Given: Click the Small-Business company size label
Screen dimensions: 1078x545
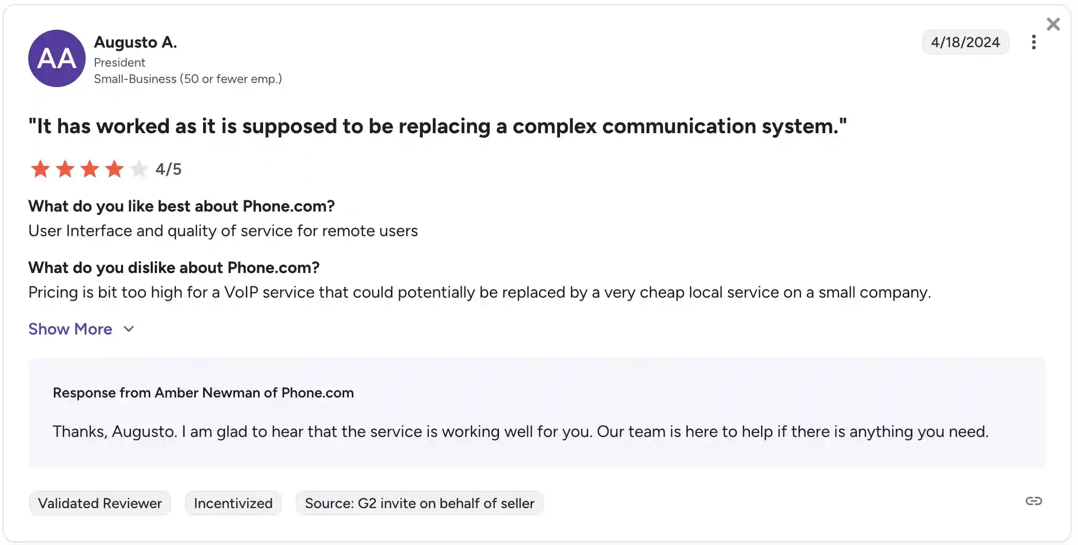Looking at the screenshot, I should coord(188,79).
